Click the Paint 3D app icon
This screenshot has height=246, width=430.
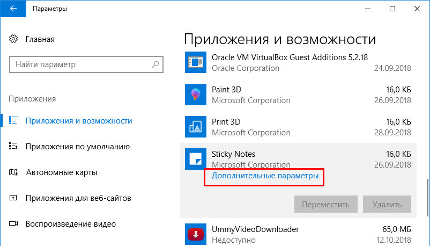(x=196, y=95)
